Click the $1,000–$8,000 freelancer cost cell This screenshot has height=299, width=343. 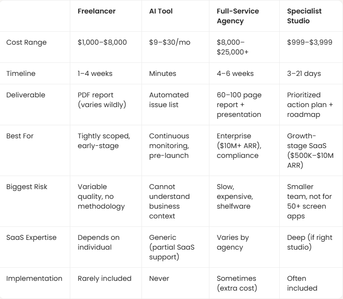point(102,42)
